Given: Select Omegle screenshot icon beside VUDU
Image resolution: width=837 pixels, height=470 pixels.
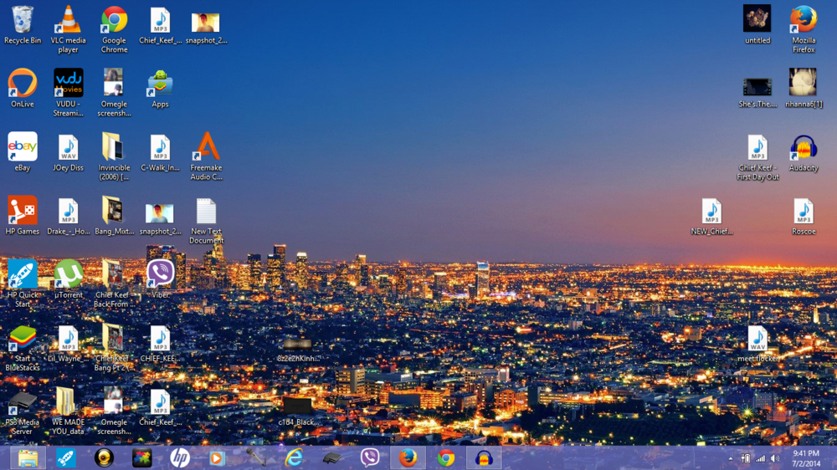Looking at the screenshot, I should [x=114, y=92].
